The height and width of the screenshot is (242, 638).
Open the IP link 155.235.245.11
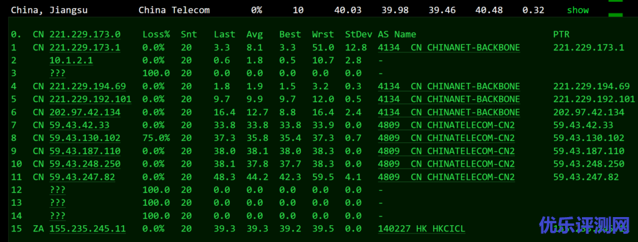(x=87, y=229)
